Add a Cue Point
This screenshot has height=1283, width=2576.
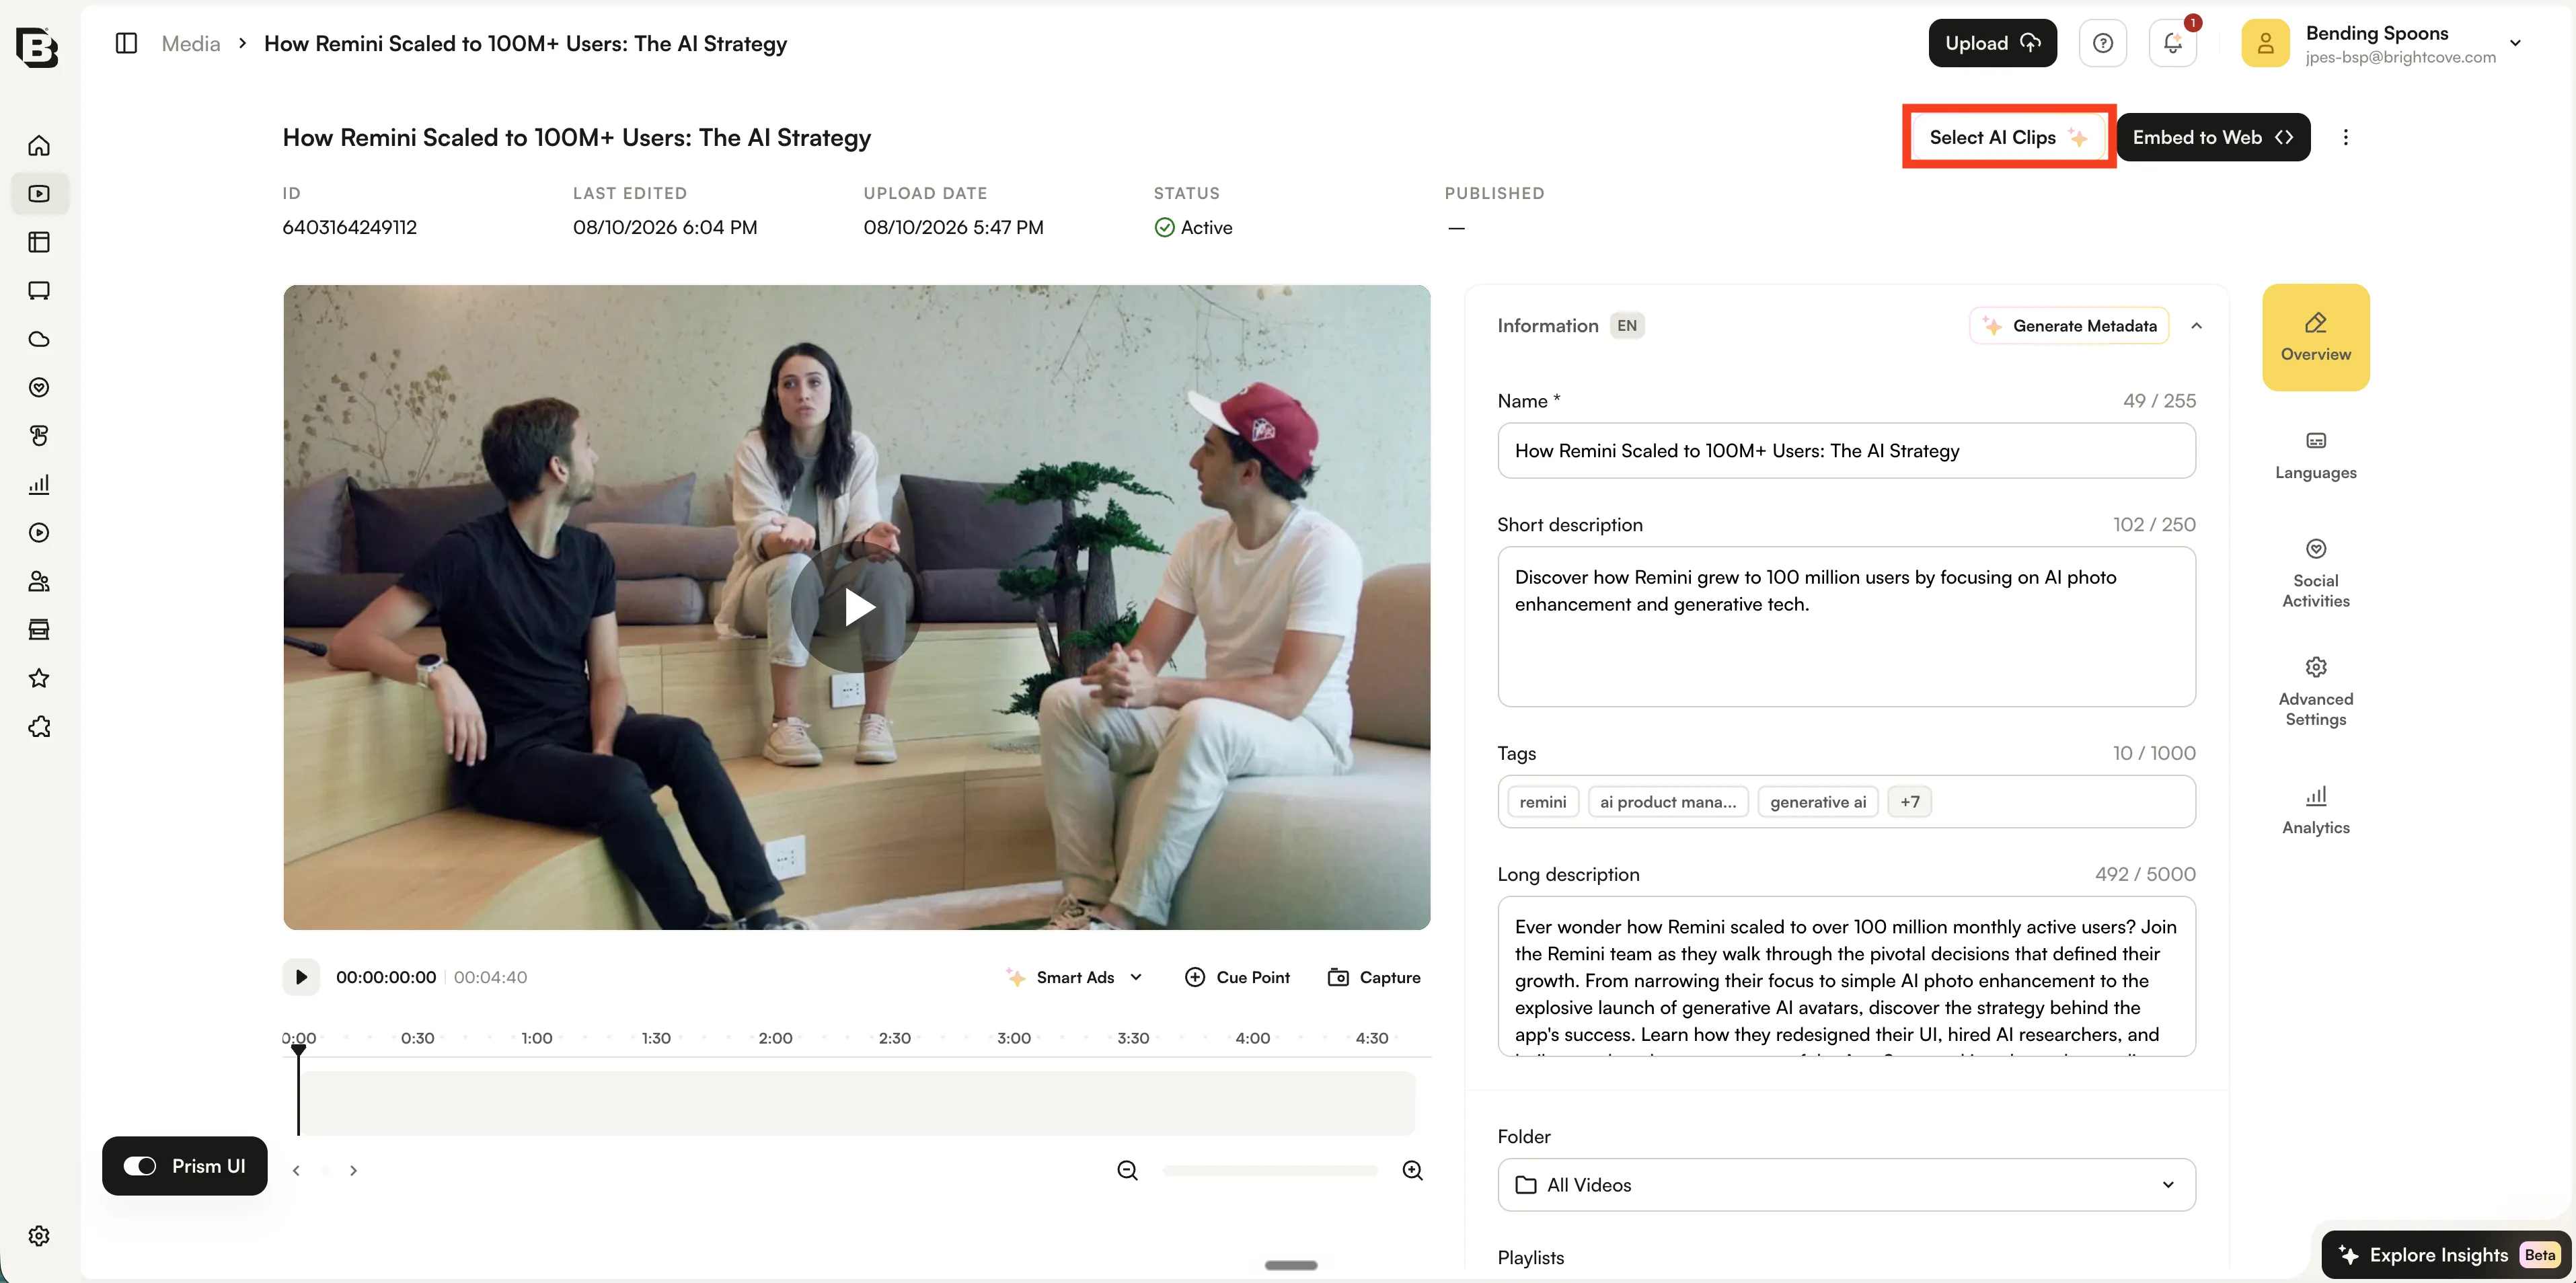1237,977
